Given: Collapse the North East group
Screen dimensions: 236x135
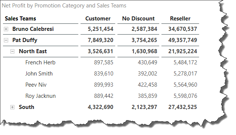Looking at the screenshot, I should click(x=12, y=51).
